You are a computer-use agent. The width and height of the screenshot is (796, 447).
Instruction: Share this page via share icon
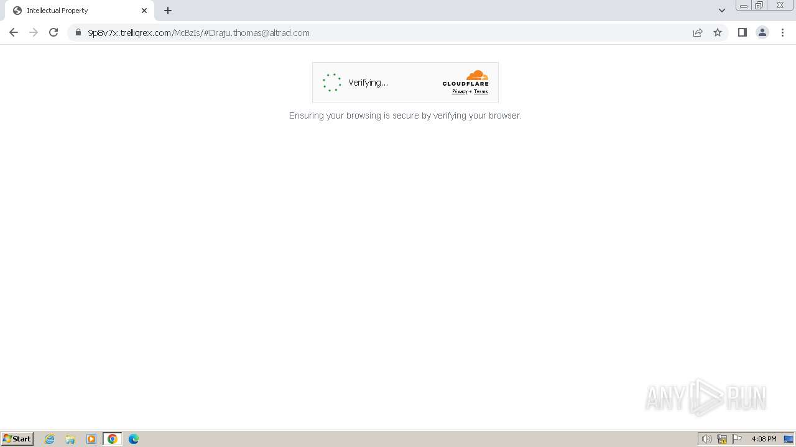[698, 32]
